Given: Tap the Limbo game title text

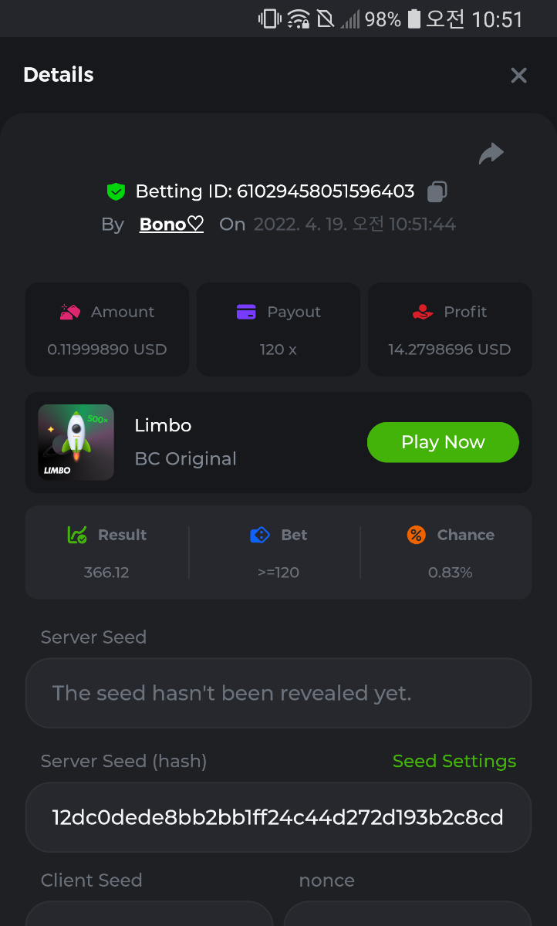Looking at the screenshot, I should pyautogui.click(x=163, y=425).
